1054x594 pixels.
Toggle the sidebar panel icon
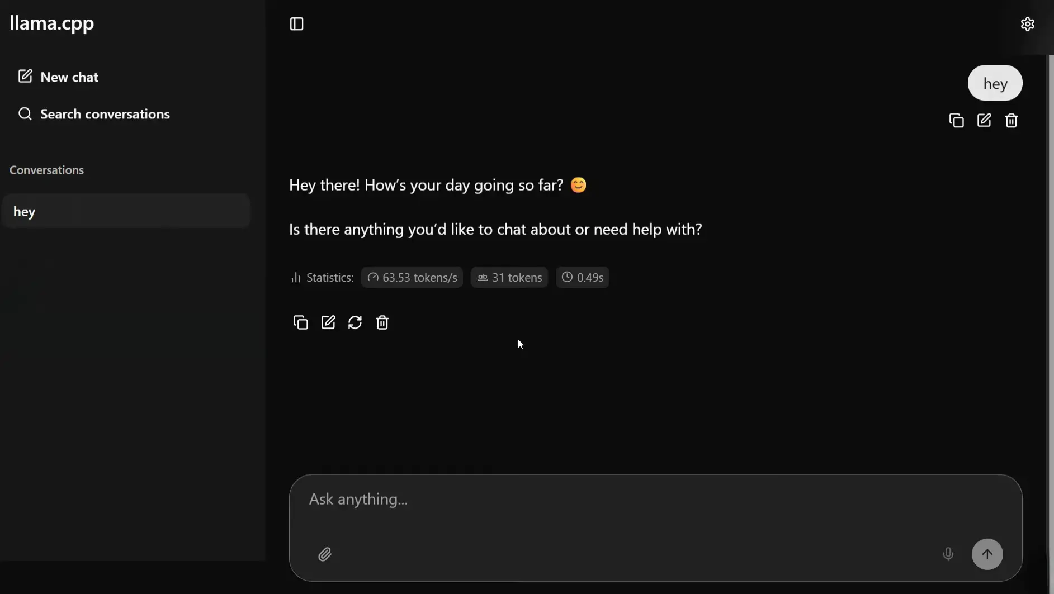click(x=296, y=24)
